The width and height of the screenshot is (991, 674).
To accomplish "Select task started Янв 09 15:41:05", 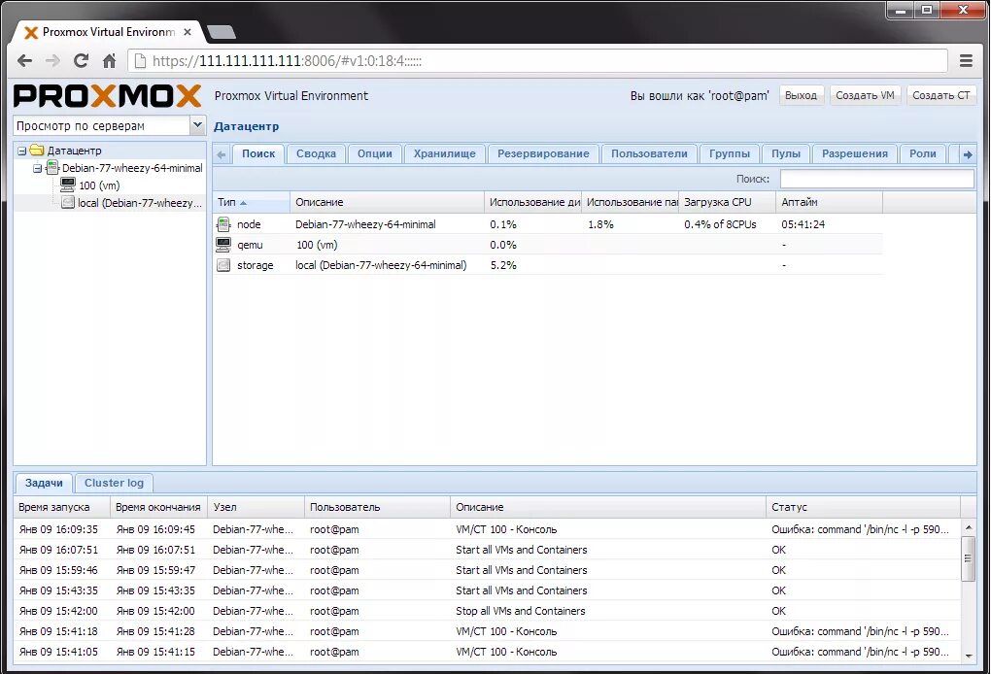I will click(487, 652).
